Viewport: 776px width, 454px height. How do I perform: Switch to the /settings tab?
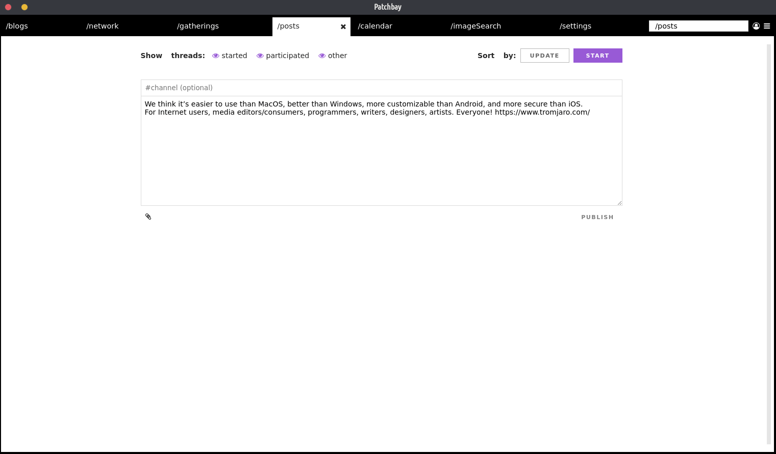575,26
